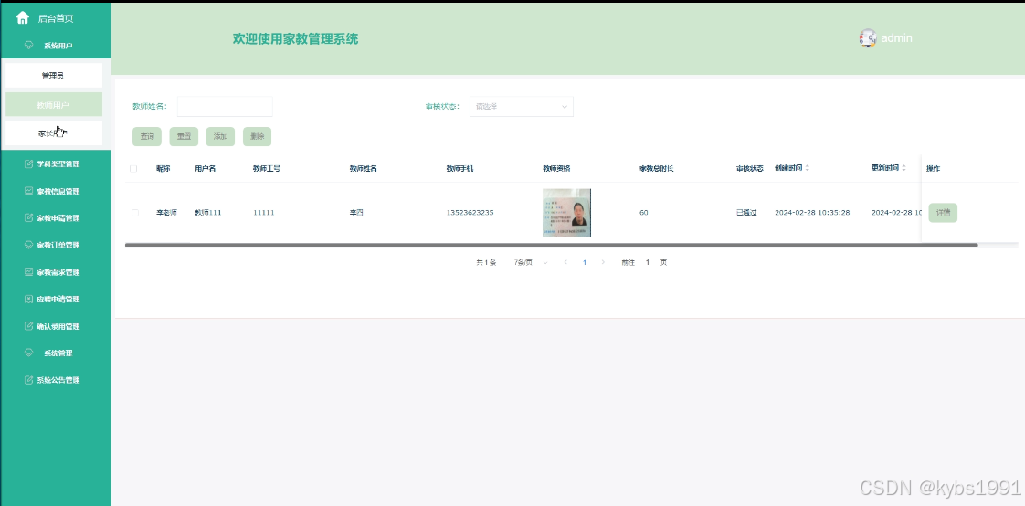
Task: Open the 审核状态 dropdown
Action: [x=521, y=107]
